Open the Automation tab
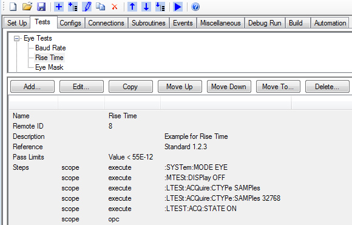The height and width of the screenshot is (225, 352). point(330,23)
